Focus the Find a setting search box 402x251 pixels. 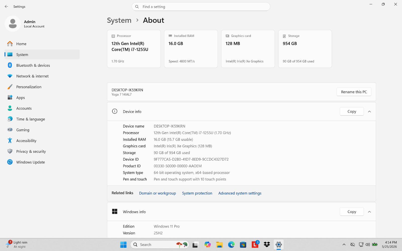pyautogui.click(x=201, y=7)
